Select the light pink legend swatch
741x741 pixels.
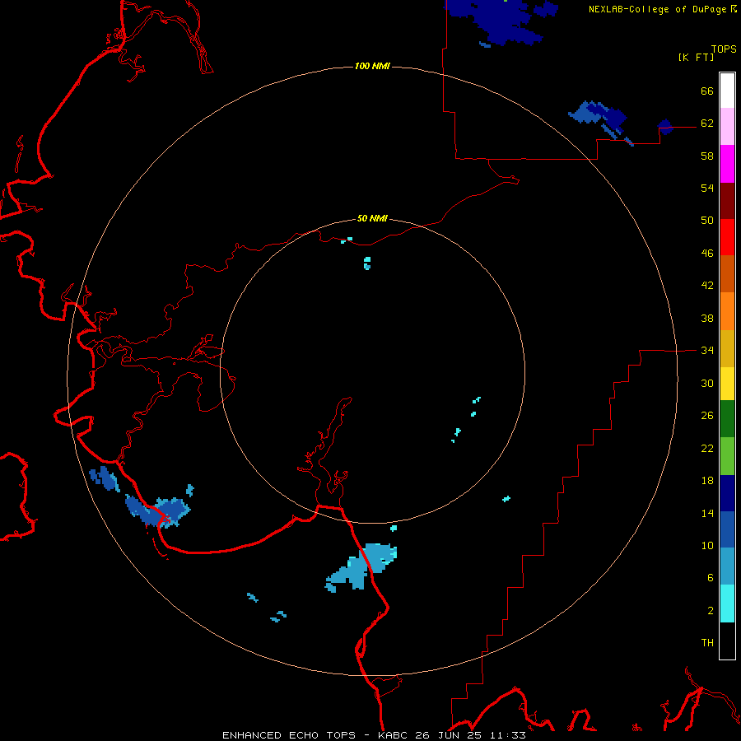click(727, 127)
